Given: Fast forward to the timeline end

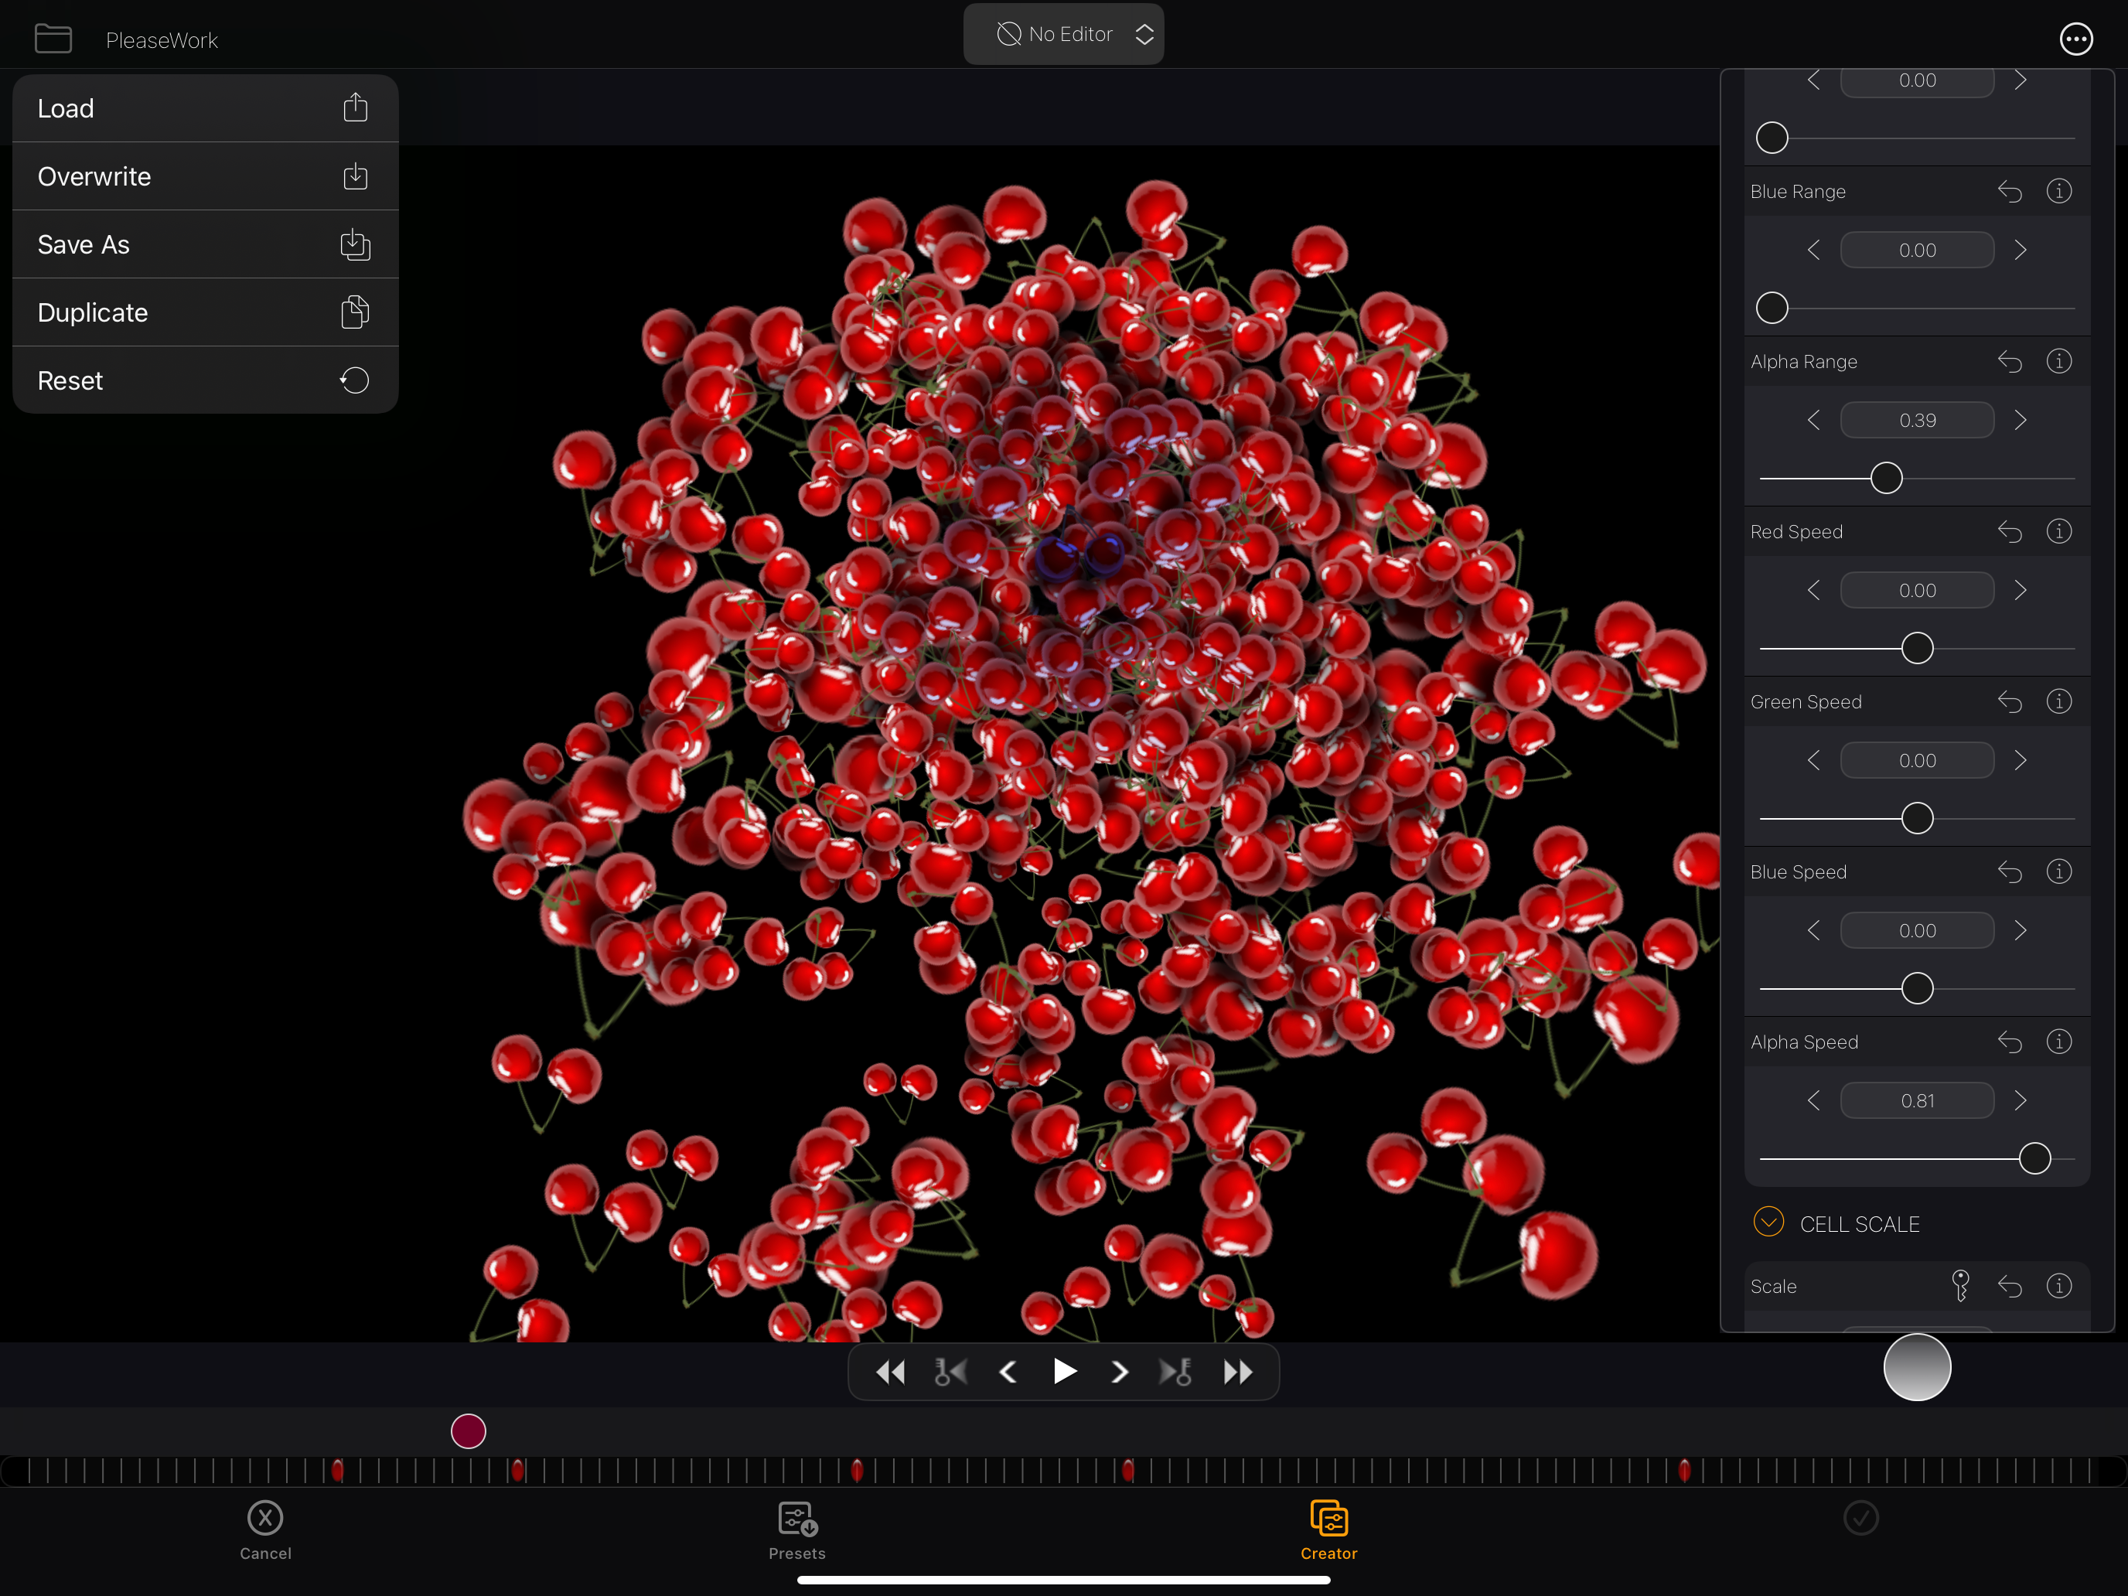Looking at the screenshot, I should [x=1238, y=1372].
